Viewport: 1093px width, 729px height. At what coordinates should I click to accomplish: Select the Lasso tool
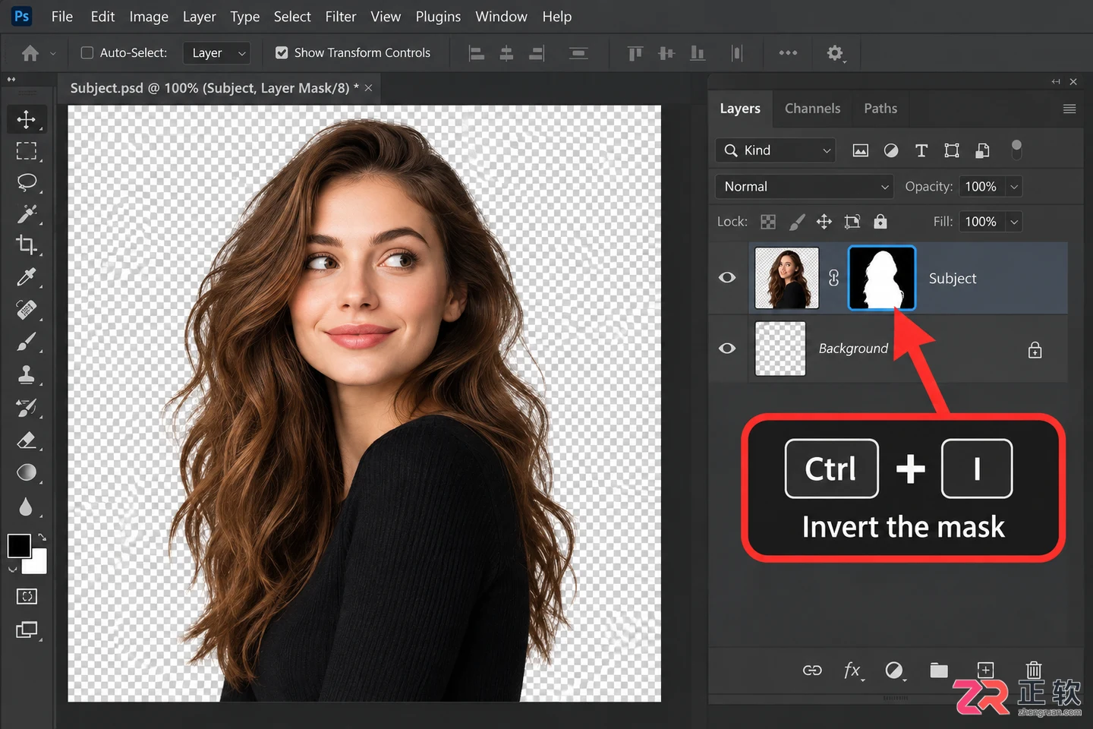point(27,182)
